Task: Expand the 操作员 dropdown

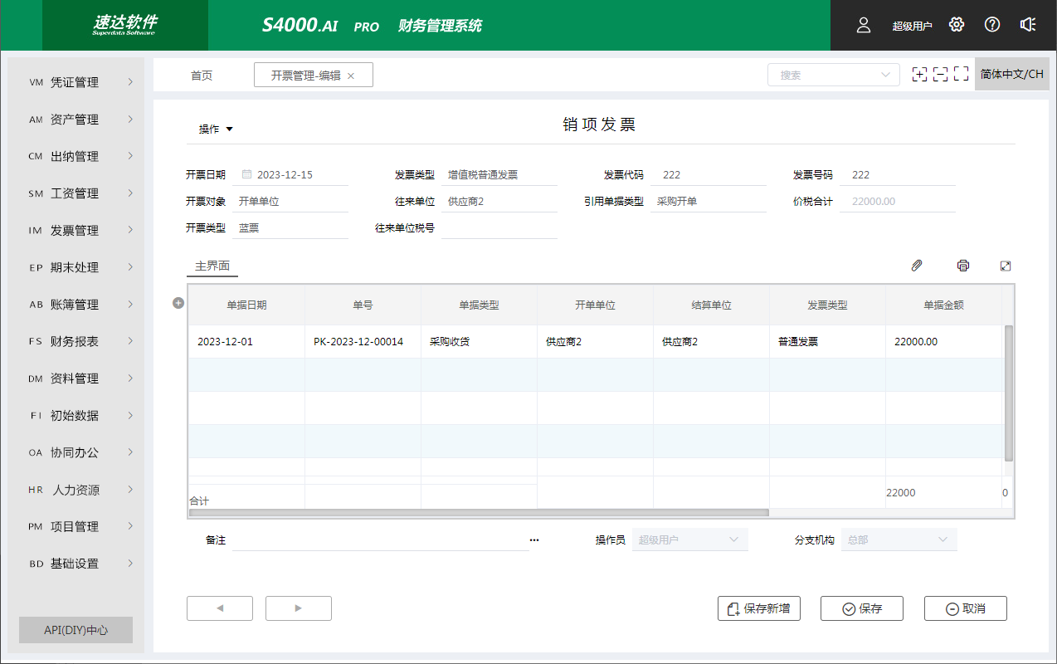Action: point(689,539)
